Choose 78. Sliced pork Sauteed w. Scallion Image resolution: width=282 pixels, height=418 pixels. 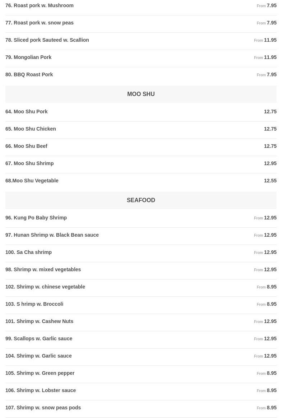click(47, 40)
